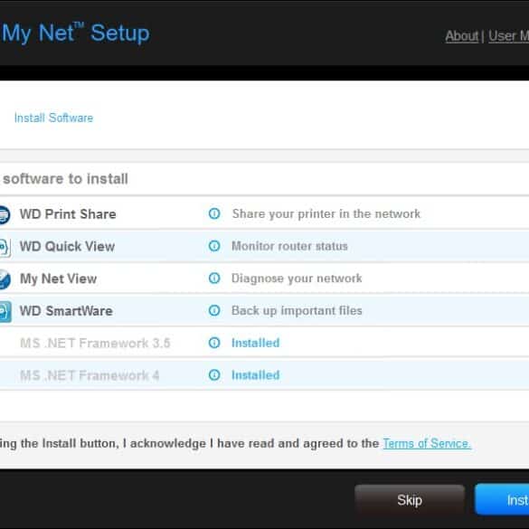Open the About link
Viewport: 529px width, 529px height.
462,36
